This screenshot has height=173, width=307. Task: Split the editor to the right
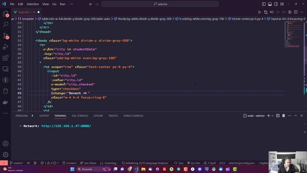coord(295,12)
